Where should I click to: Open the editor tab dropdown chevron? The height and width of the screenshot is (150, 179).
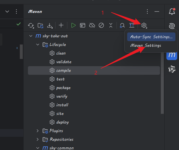pos(7,11)
